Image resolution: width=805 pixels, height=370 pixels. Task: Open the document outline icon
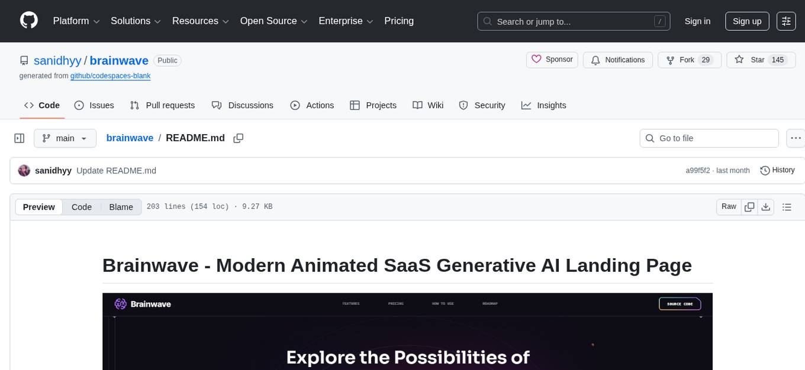(787, 207)
